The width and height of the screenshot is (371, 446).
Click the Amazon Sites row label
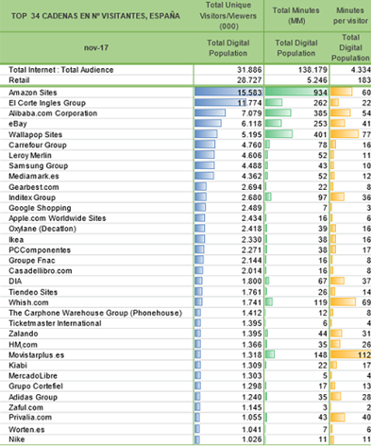(33, 93)
